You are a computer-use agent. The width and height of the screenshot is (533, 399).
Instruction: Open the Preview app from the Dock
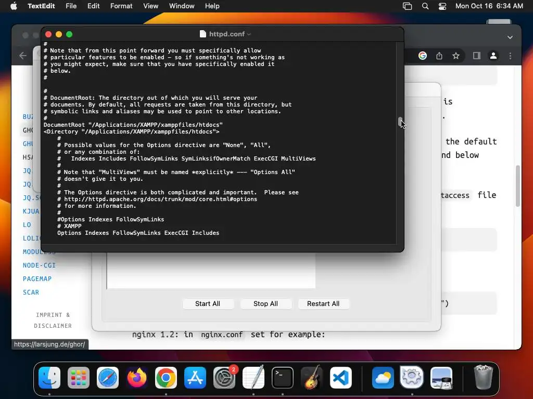pyautogui.click(x=441, y=378)
